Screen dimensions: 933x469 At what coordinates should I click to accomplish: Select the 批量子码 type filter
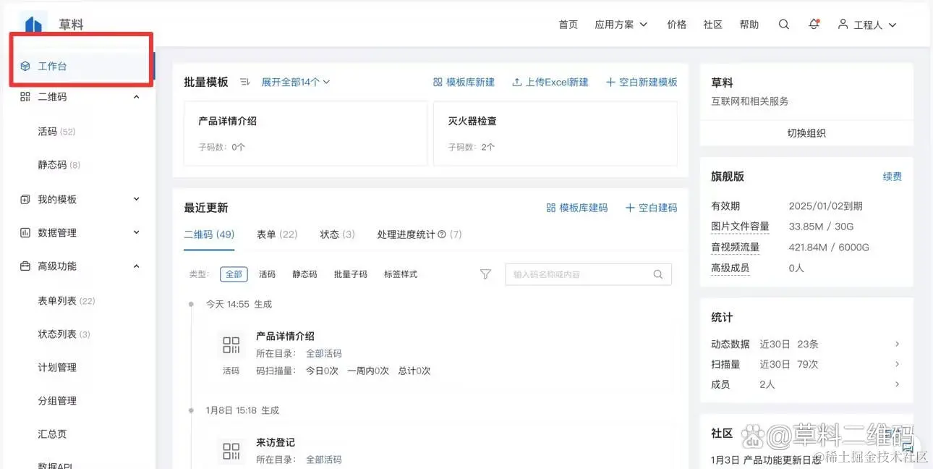(351, 274)
